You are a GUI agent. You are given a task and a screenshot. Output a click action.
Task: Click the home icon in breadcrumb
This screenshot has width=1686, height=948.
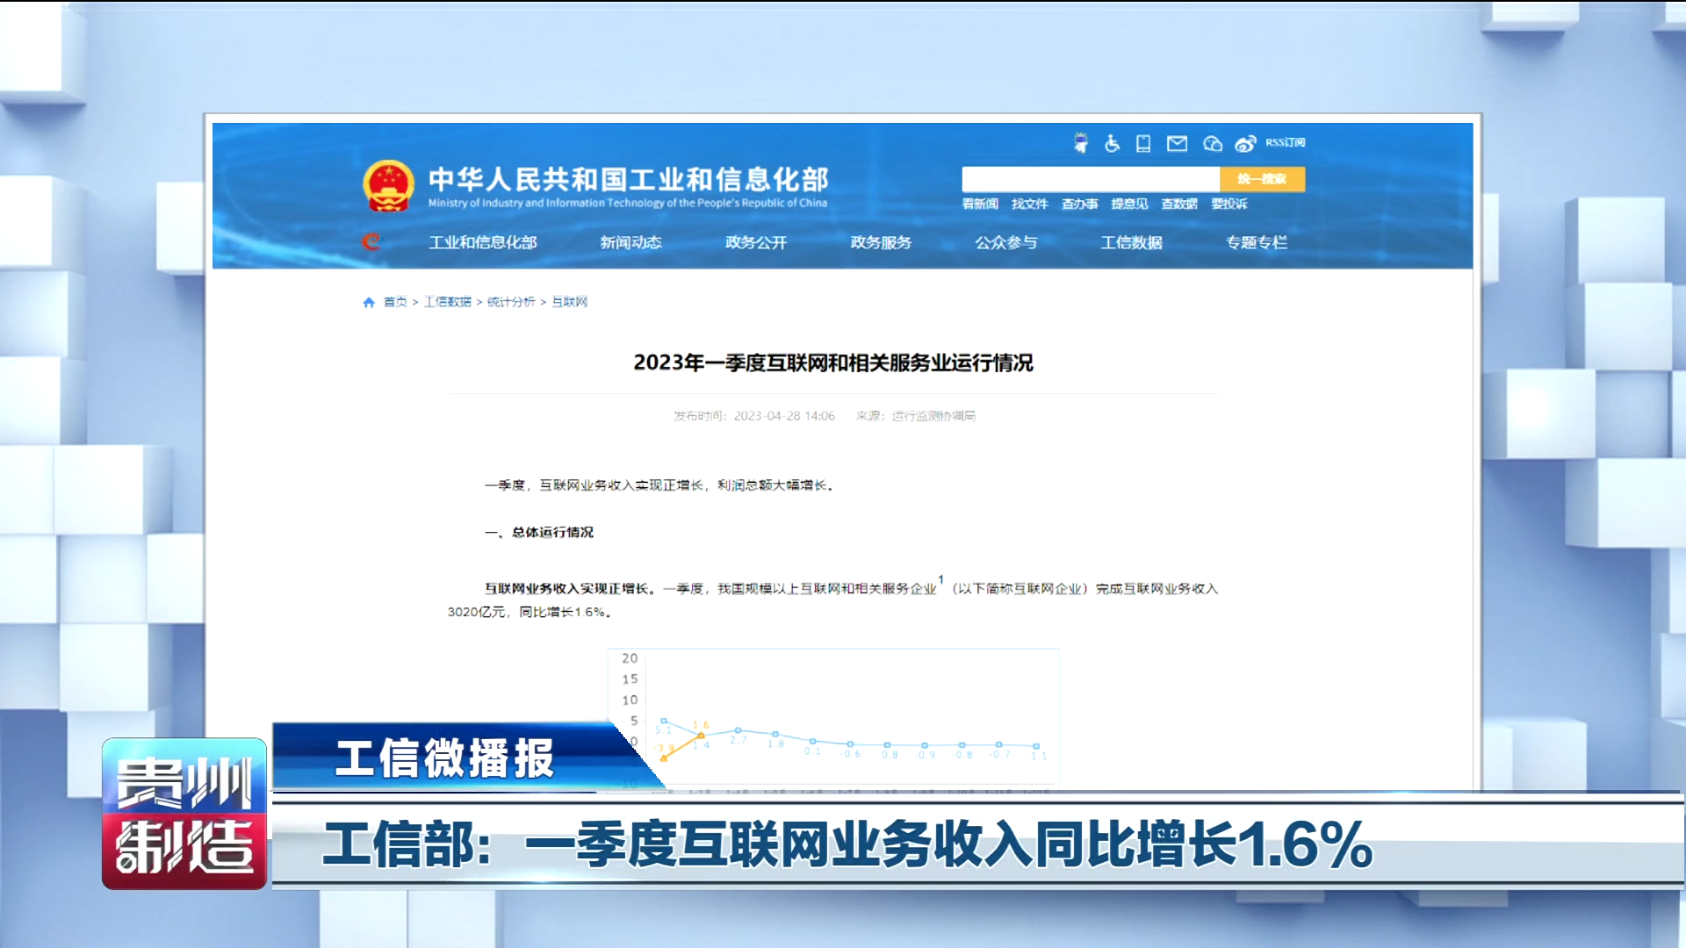(x=369, y=302)
